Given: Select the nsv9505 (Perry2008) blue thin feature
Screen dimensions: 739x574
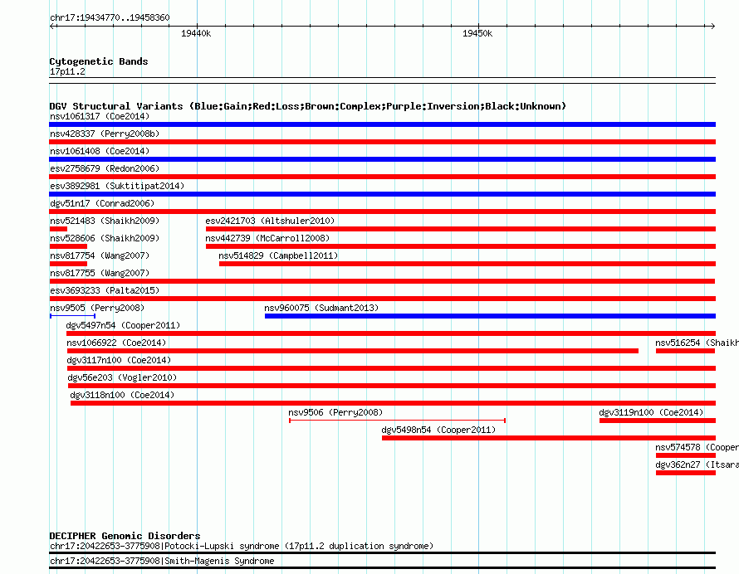Looking at the screenshot, I should point(72,316).
